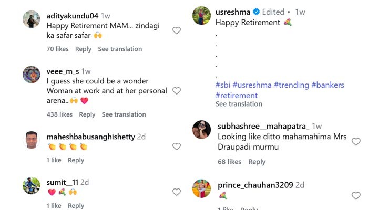This screenshot has height=210, width=368.
Task: View subhashree__mahapatra_'s avatar
Action: point(201,130)
